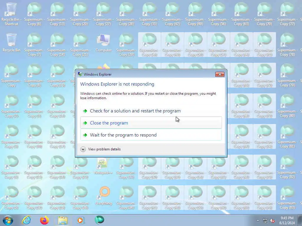
Task: Click Close the program option
Action: (x=151, y=123)
